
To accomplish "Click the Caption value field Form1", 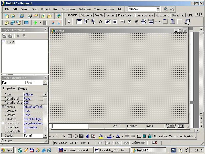I will point(33,136).
